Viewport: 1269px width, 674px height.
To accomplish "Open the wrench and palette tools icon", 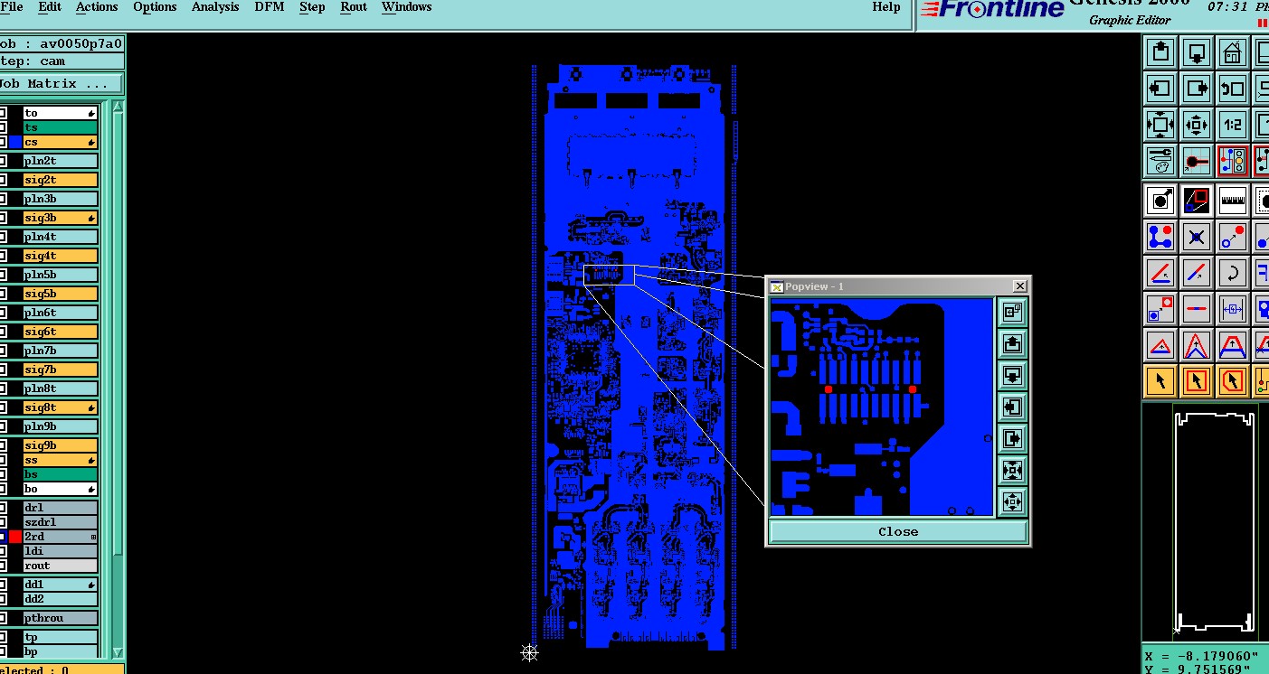I will coord(1160,161).
